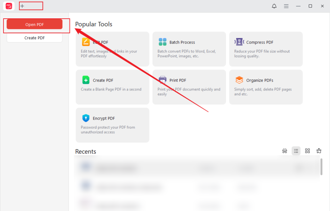Image resolution: width=330 pixels, height=211 pixels.
Task: Click the red PDF app logo
Action: [9, 6]
